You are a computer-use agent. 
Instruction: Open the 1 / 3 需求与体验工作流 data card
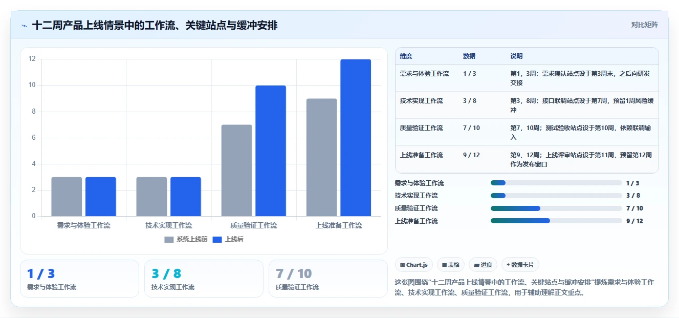79,279
